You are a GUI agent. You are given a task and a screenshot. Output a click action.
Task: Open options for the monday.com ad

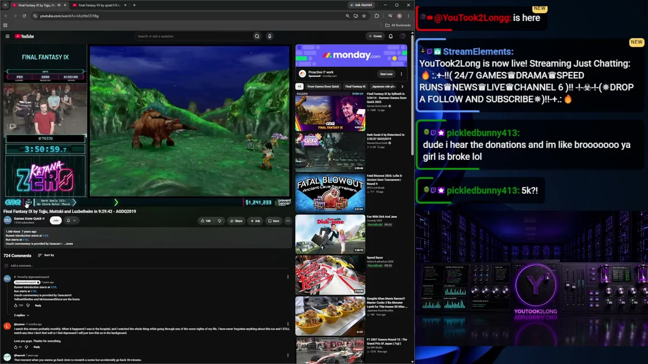pos(401,74)
